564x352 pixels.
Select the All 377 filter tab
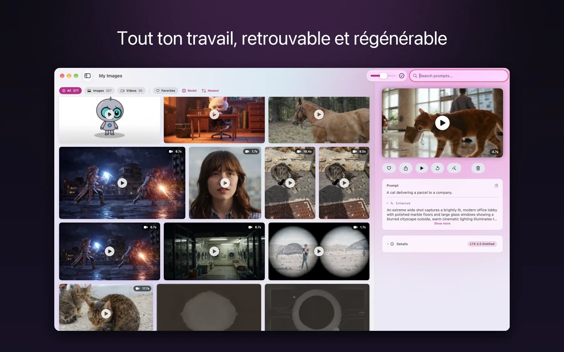click(70, 91)
